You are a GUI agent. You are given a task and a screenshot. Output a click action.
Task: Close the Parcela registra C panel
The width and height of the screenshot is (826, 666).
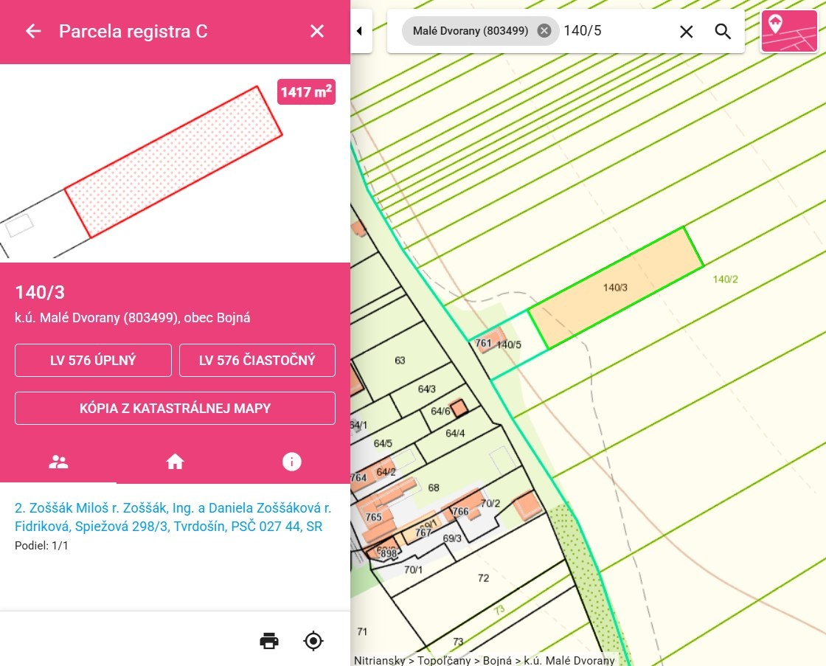click(x=317, y=31)
